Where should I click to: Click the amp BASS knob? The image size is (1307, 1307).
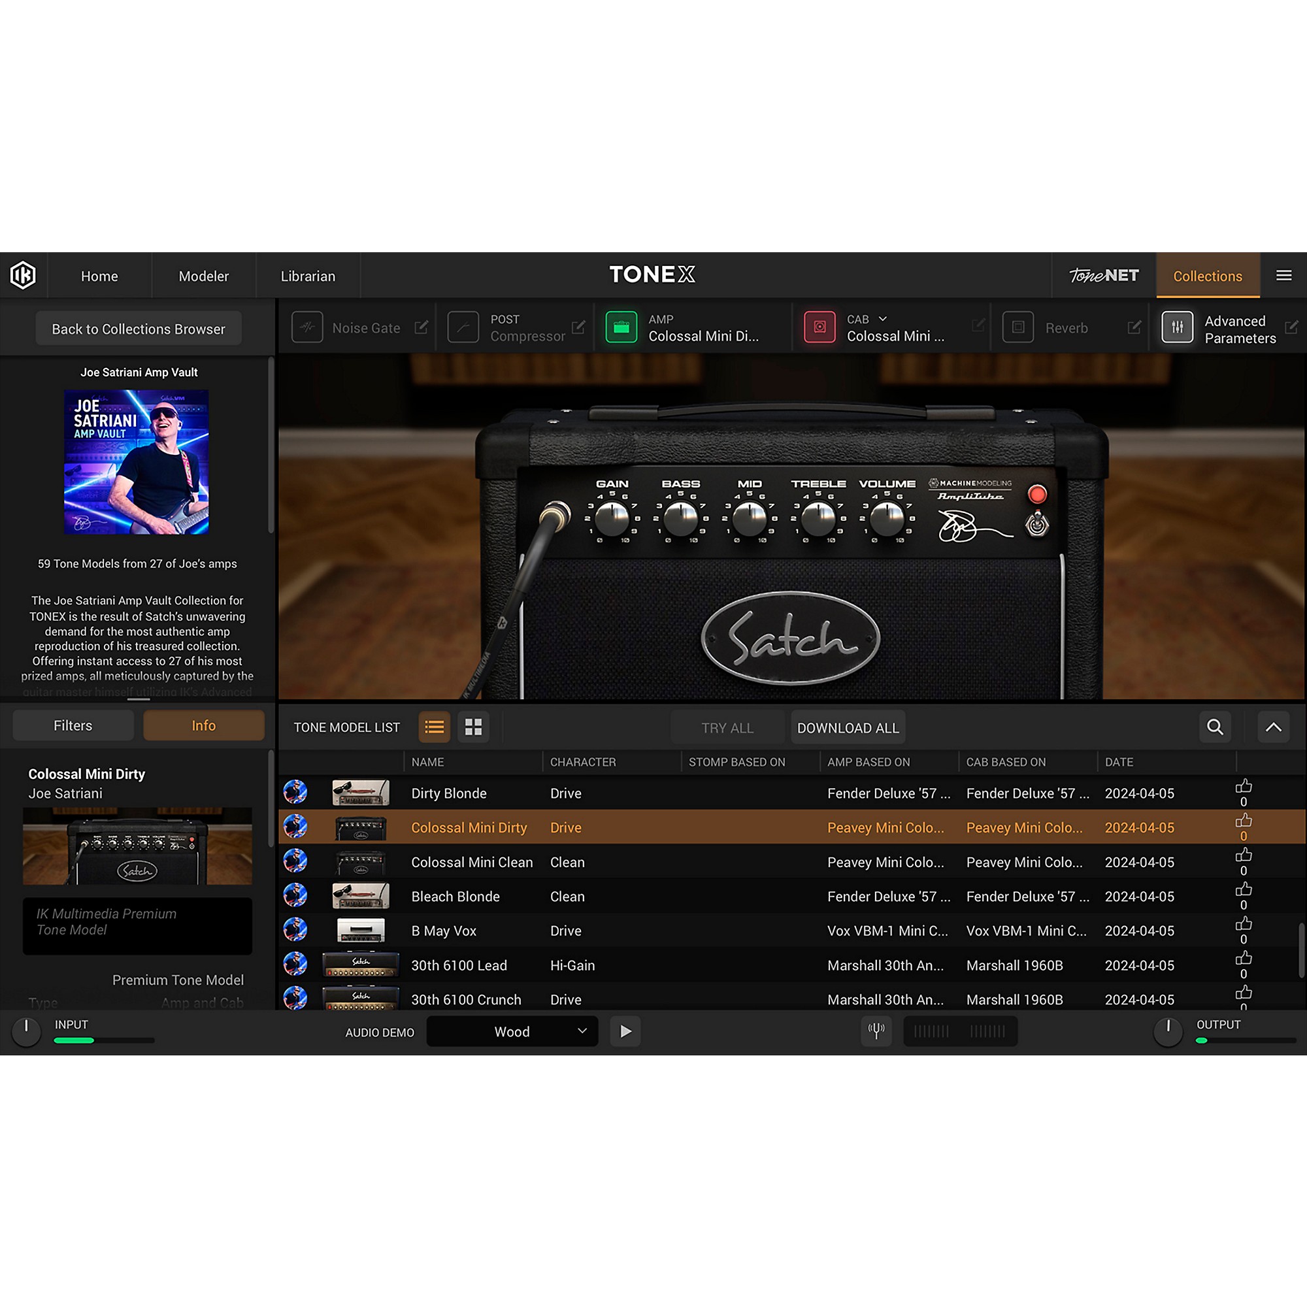point(680,520)
